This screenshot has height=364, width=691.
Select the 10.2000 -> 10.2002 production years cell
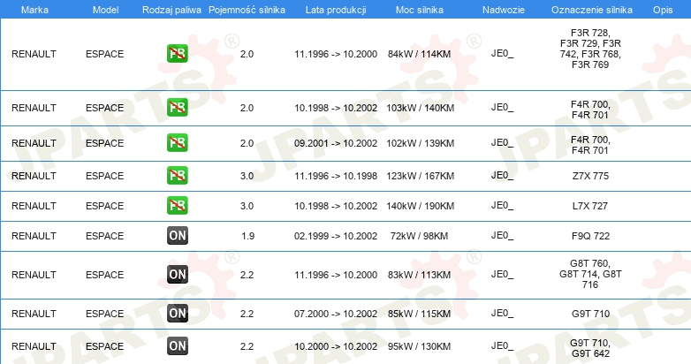click(336, 346)
